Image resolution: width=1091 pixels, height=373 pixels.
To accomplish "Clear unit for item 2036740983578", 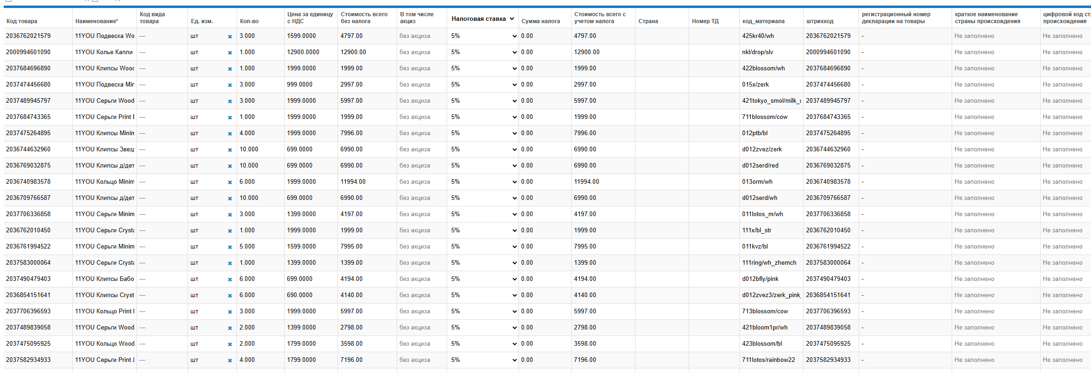I will coord(230,182).
